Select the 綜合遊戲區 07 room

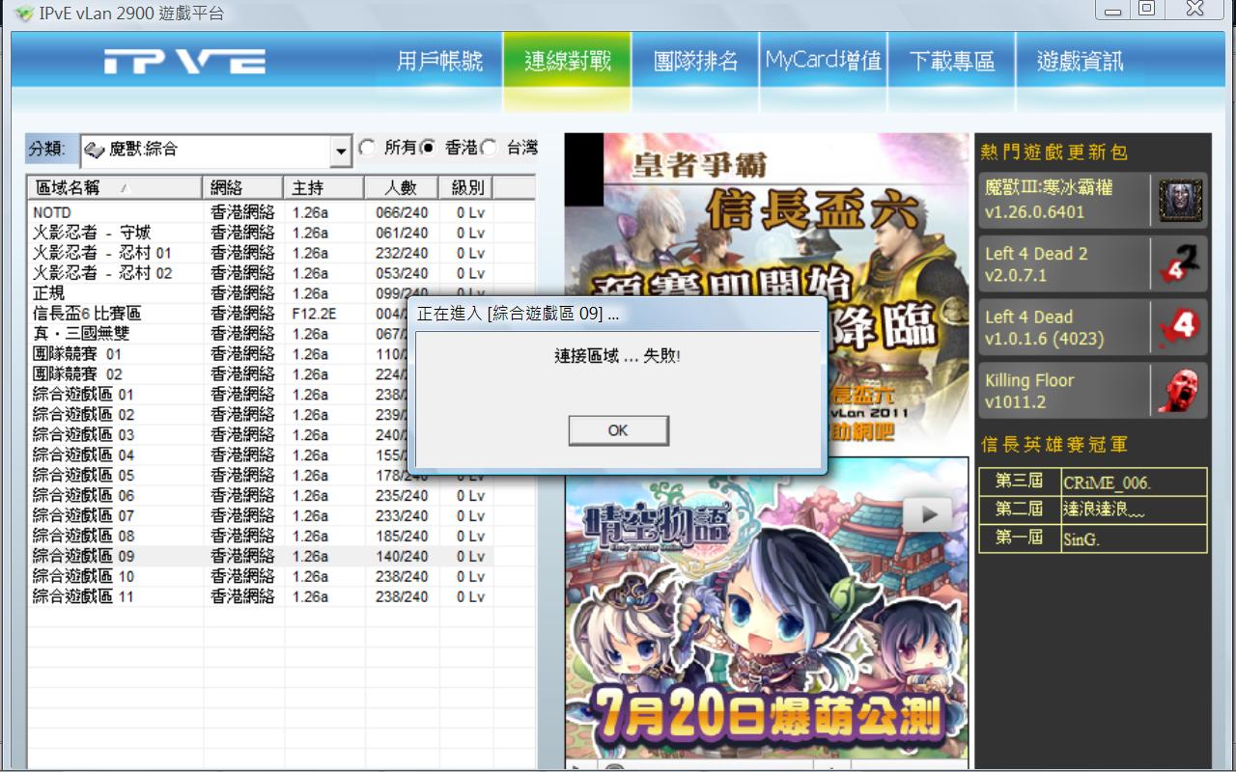pyautogui.click(x=260, y=516)
